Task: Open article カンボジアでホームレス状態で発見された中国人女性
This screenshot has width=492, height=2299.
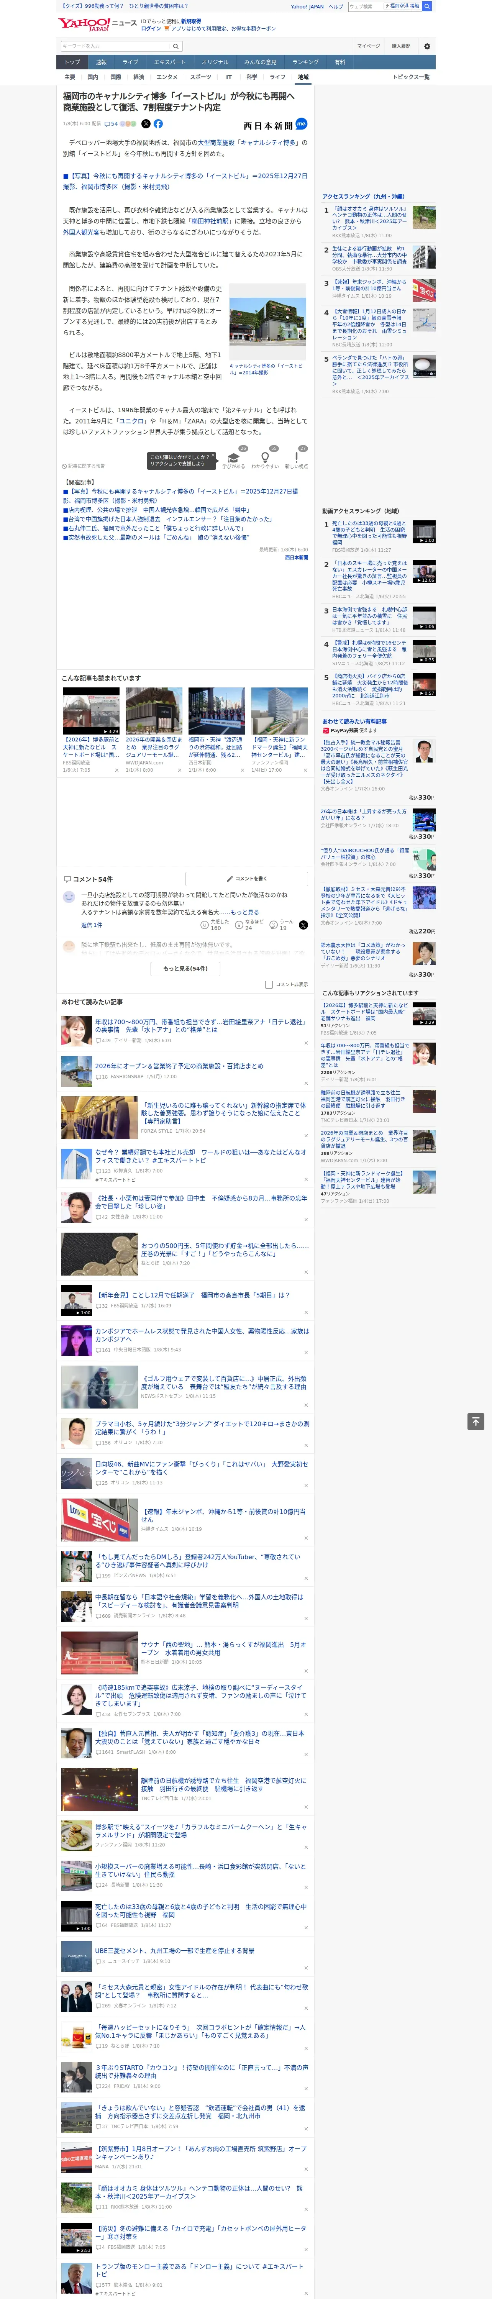Action: pyautogui.click(x=202, y=1335)
